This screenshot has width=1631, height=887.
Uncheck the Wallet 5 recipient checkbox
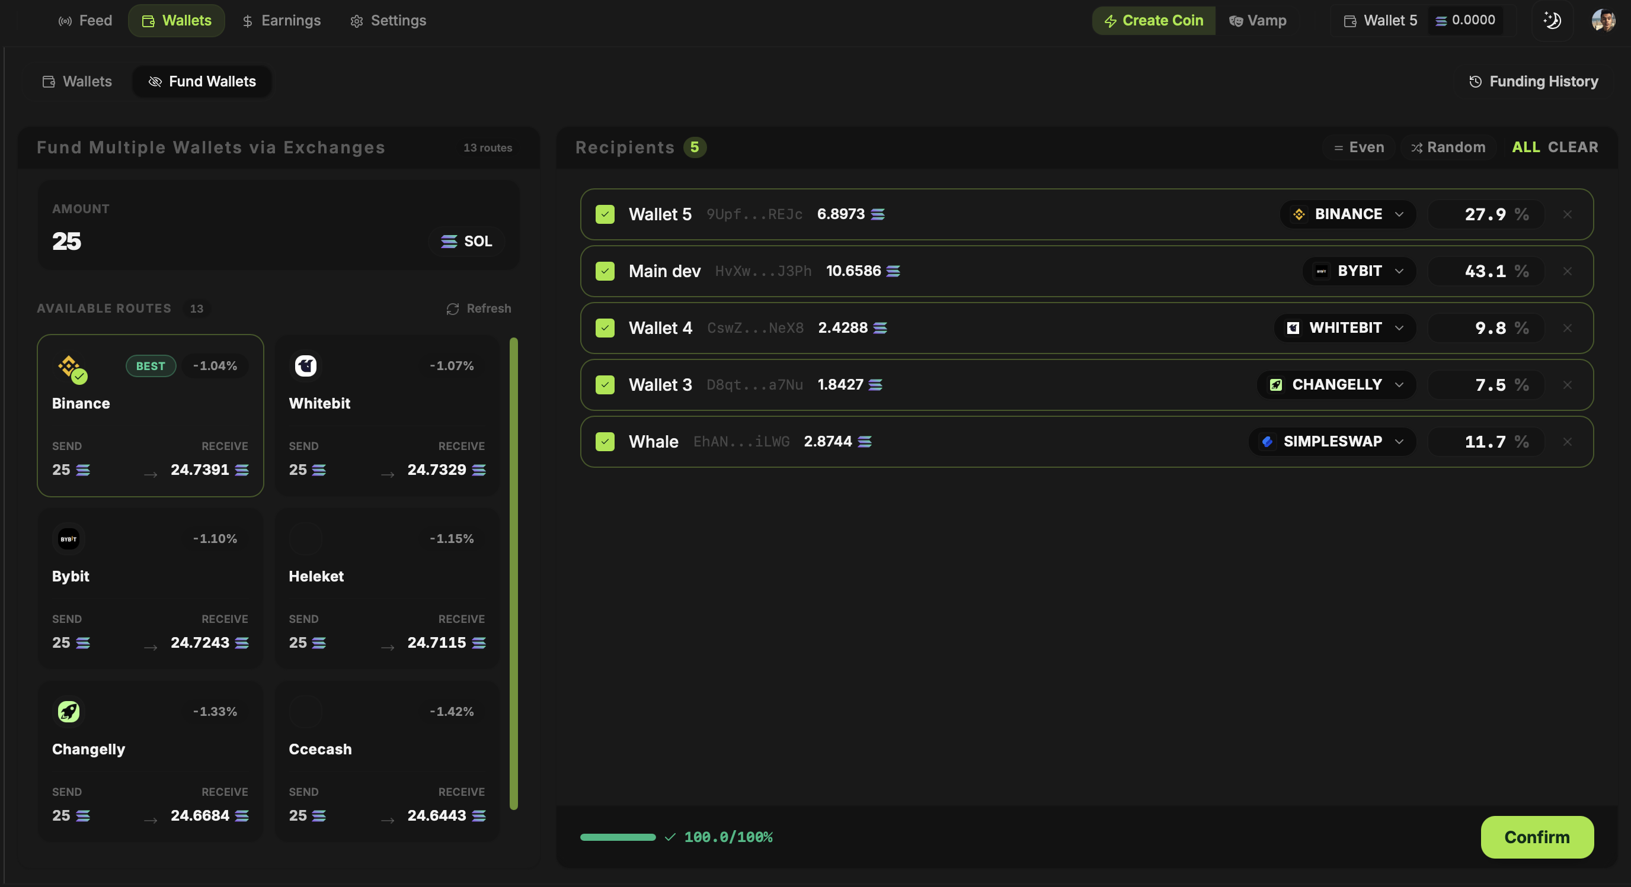[605, 214]
